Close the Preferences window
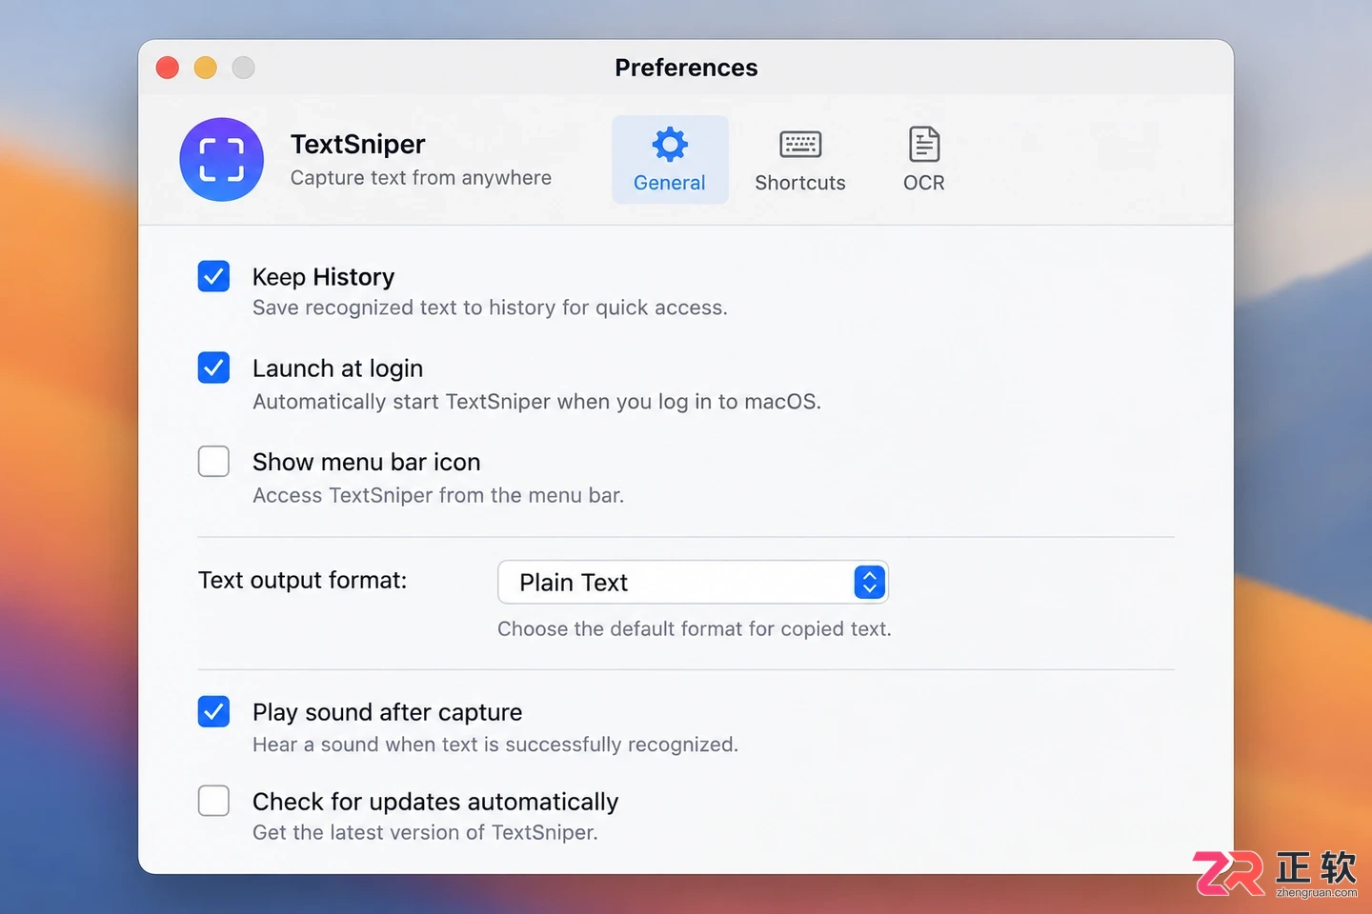1372x914 pixels. 168,68
